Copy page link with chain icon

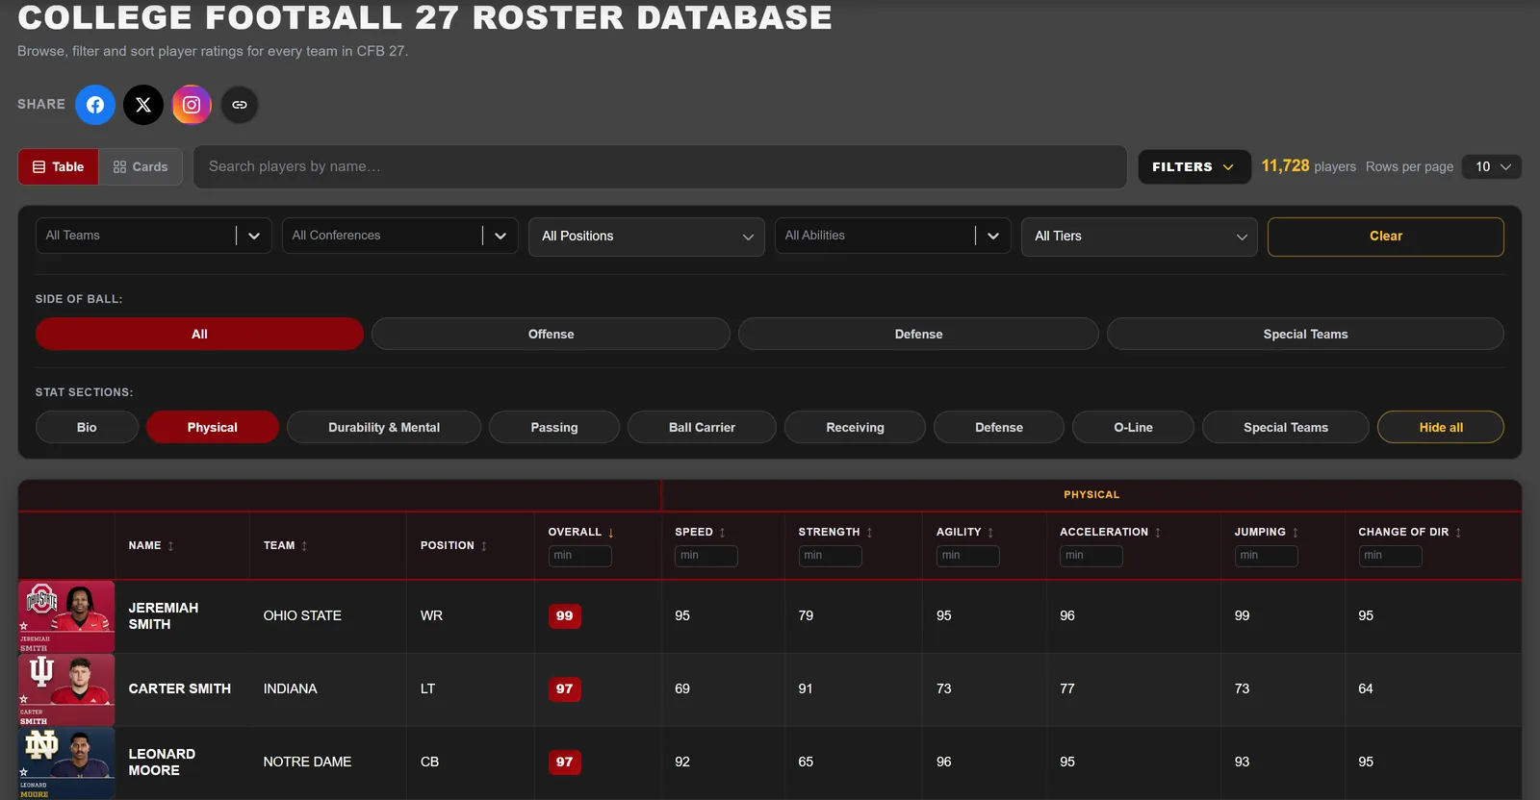pyautogui.click(x=240, y=105)
